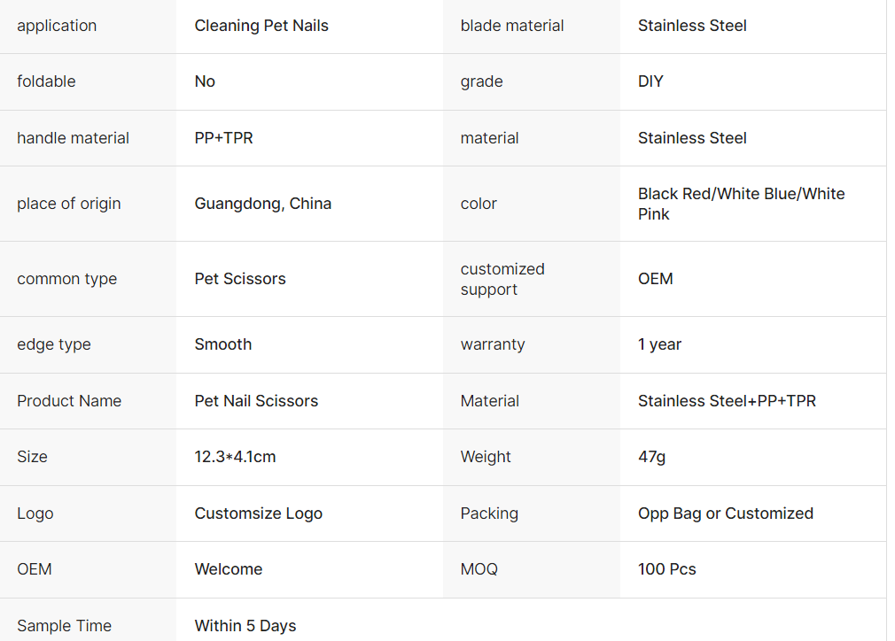Select the "blade material" label
This screenshot has height=641, width=895.
click(512, 26)
